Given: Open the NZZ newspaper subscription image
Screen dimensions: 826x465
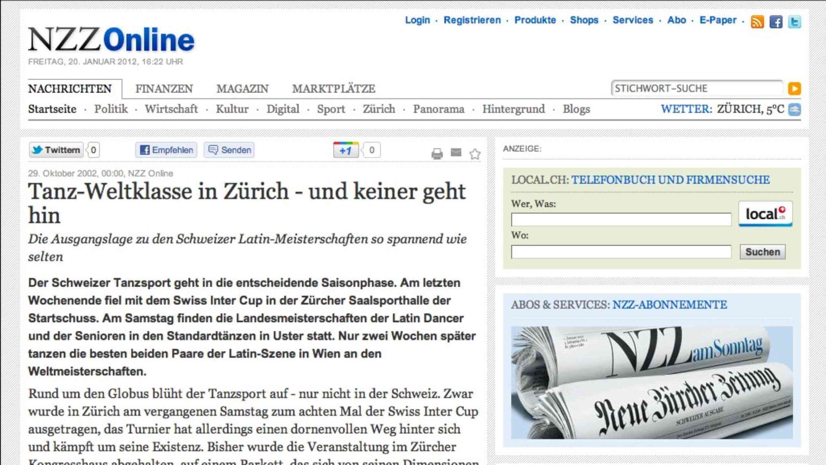Looking at the screenshot, I should (x=652, y=382).
